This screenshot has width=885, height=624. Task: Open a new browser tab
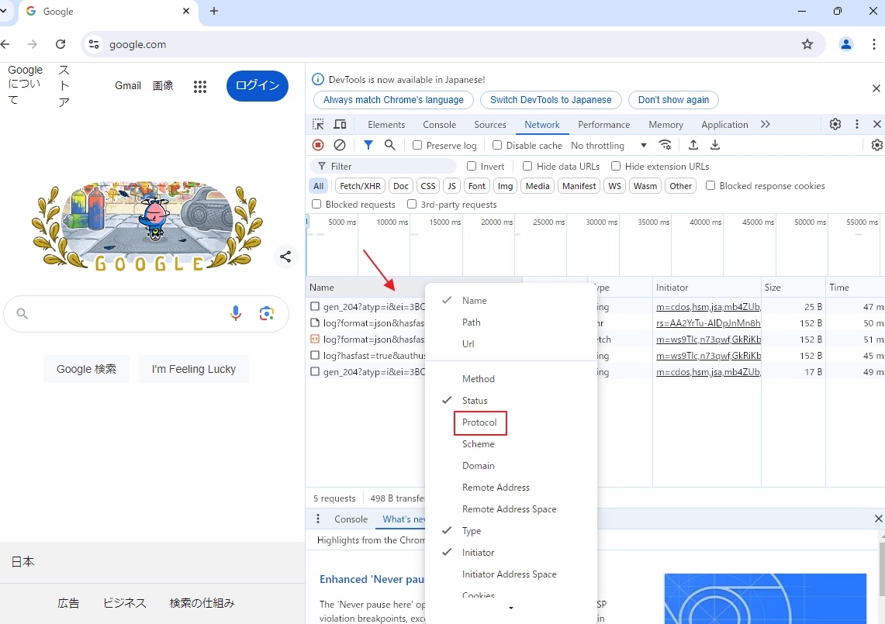[x=214, y=11]
